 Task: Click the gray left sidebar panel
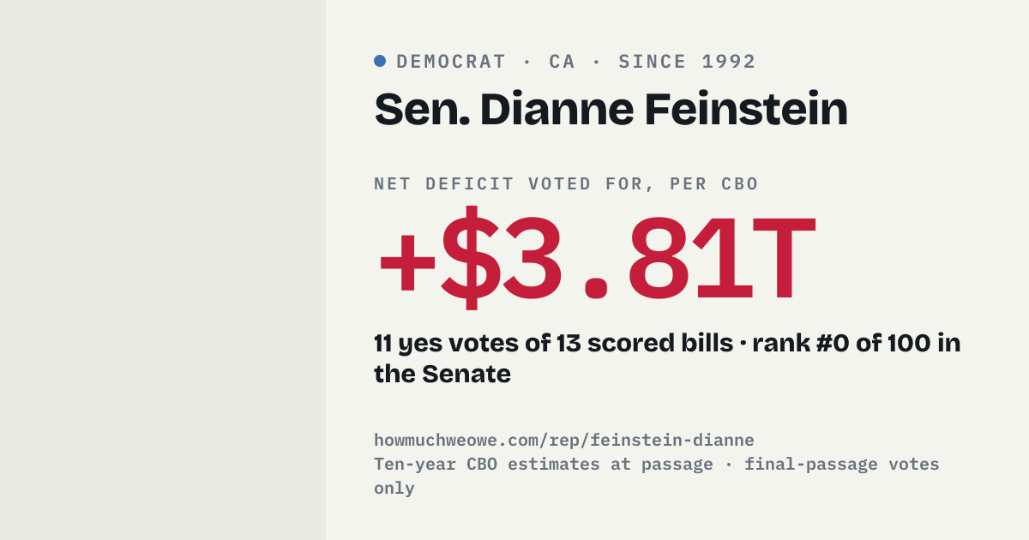coord(163,270)
